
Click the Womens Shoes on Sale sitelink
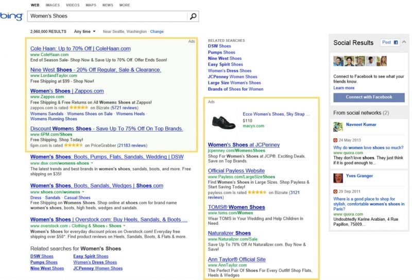pyautogui.click(x=90, y=113)
